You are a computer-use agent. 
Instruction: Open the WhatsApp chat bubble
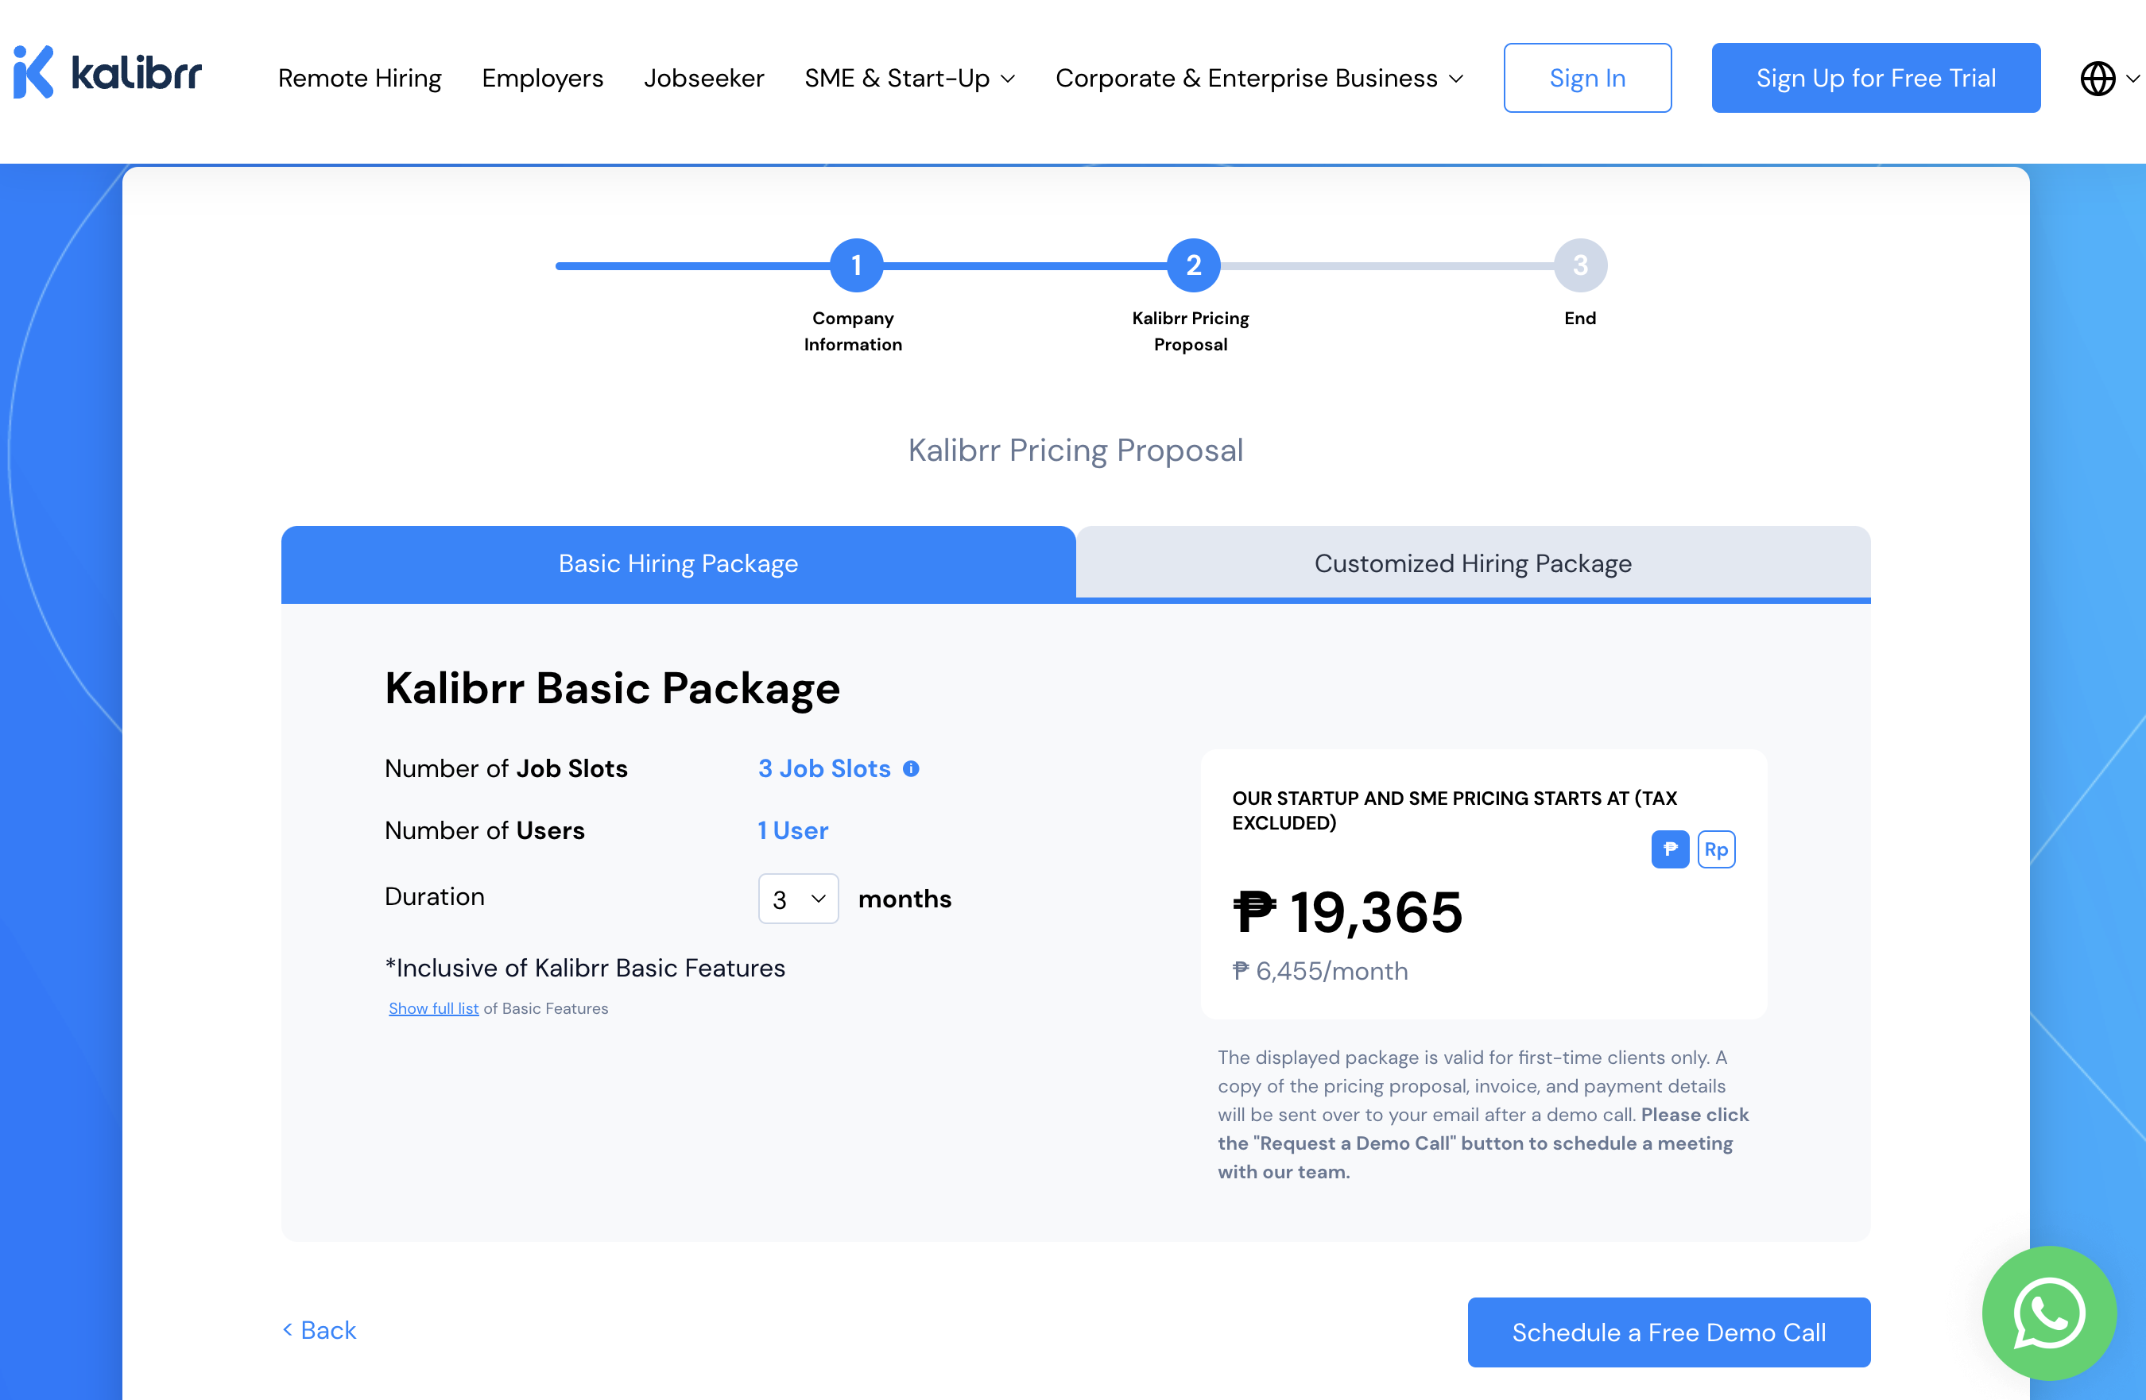(2047, 1313)
